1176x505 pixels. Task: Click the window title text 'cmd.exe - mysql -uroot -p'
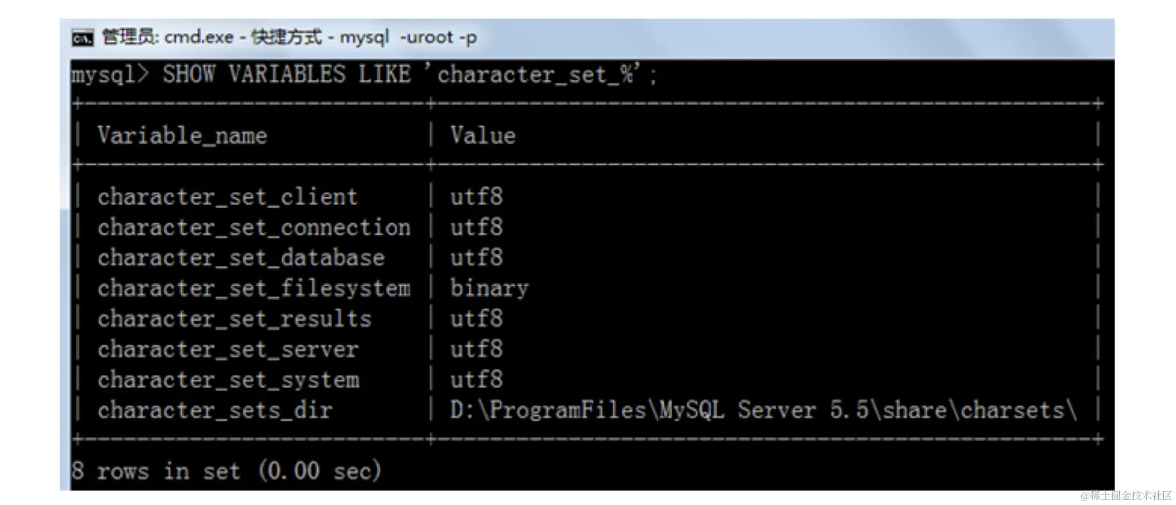point(289,37)
